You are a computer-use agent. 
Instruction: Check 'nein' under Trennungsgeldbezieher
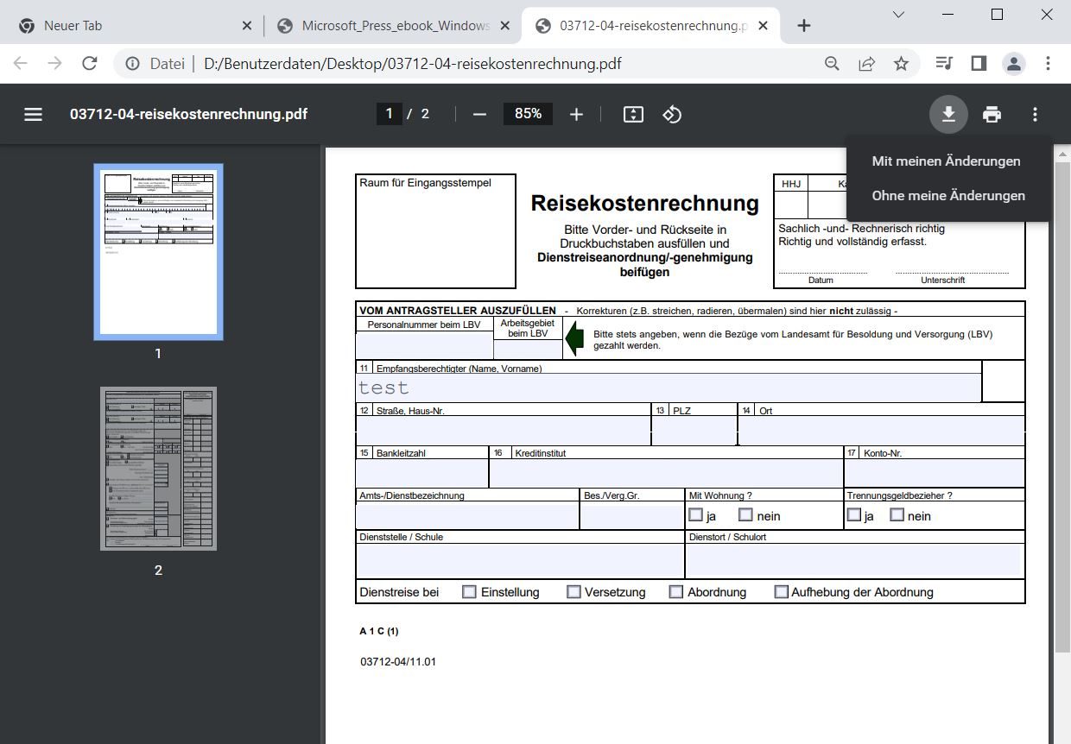click(x=897, y=515)
